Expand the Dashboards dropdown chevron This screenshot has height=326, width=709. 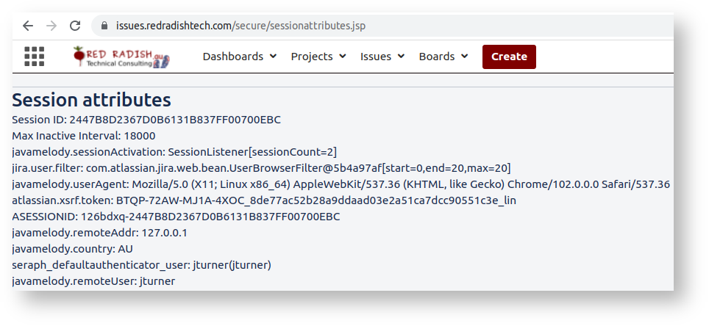click(274, 57)
